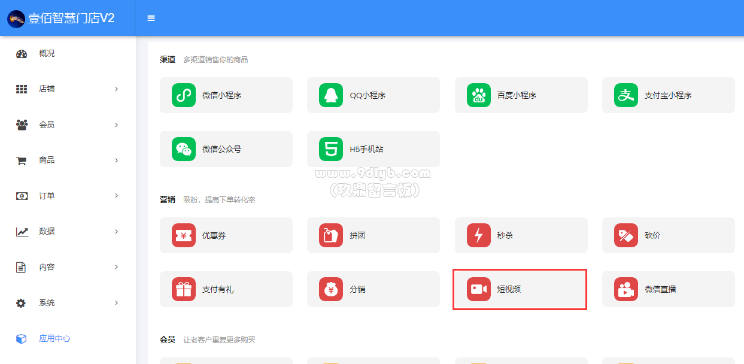Click the 会员 section heading in main panel
This screenshot has height=364, width=744.
click(168, 339)
